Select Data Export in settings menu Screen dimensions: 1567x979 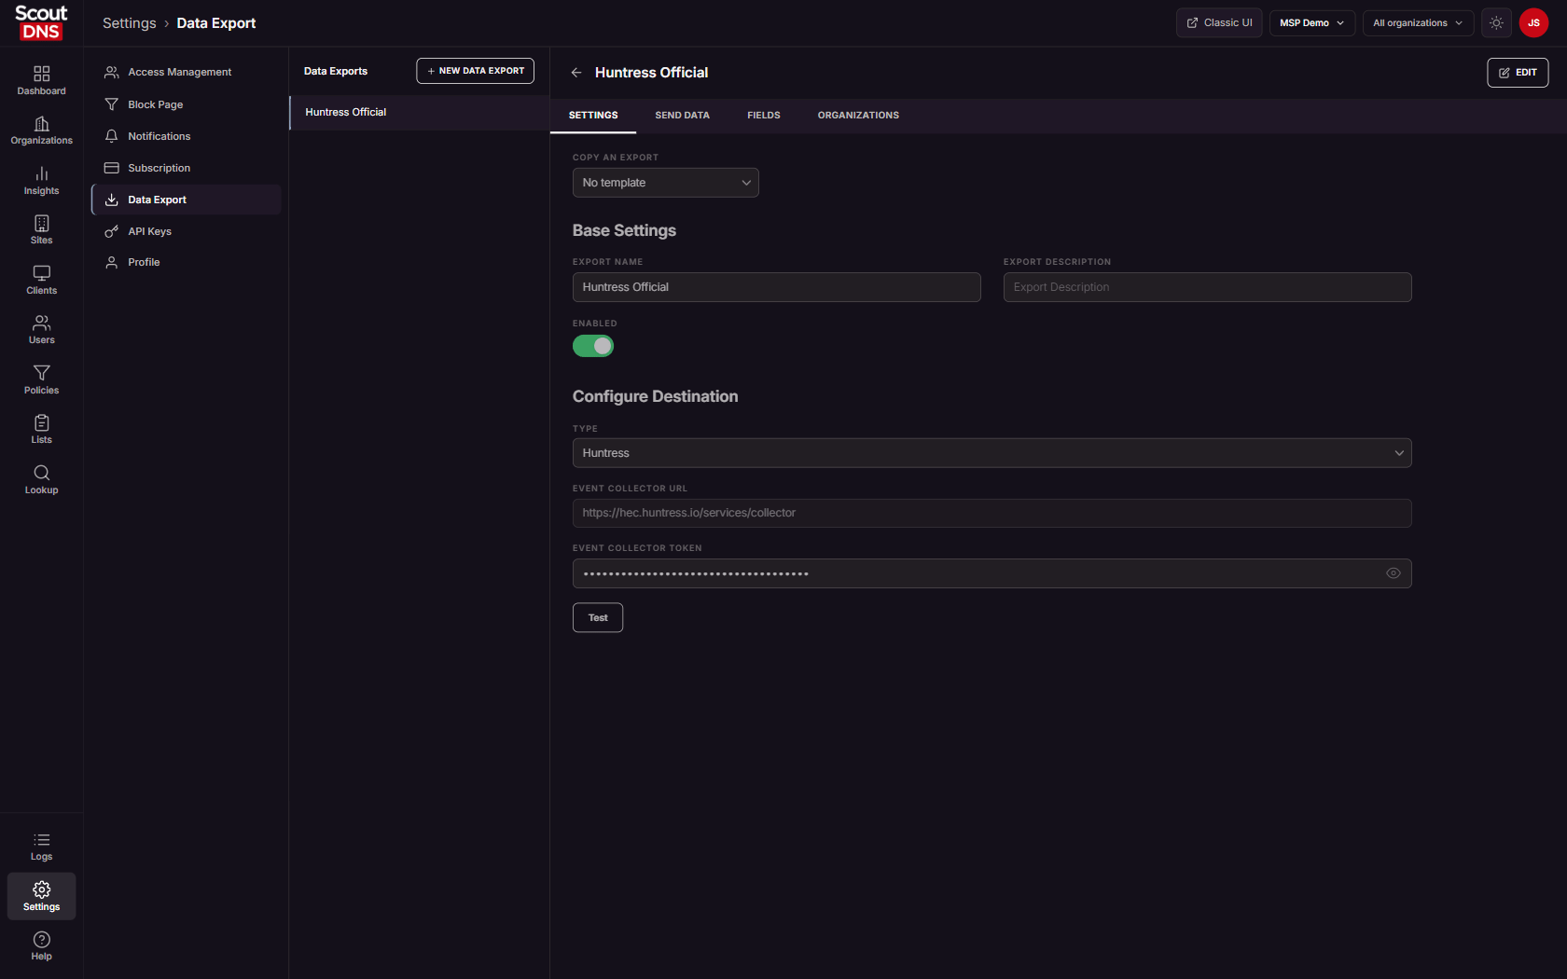(x=187, y=200)
